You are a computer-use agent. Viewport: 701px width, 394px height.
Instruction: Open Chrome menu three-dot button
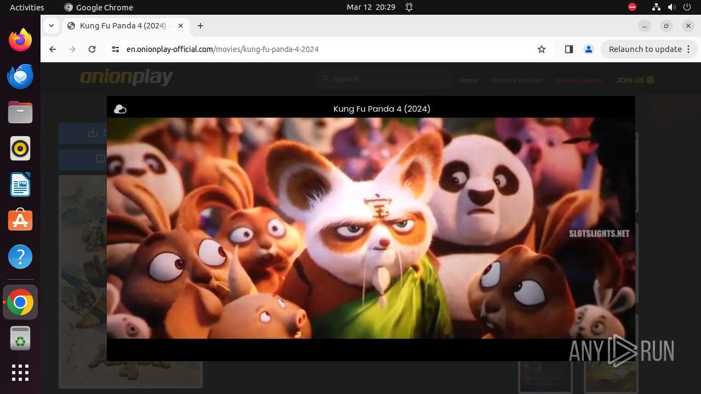[689, 49]
